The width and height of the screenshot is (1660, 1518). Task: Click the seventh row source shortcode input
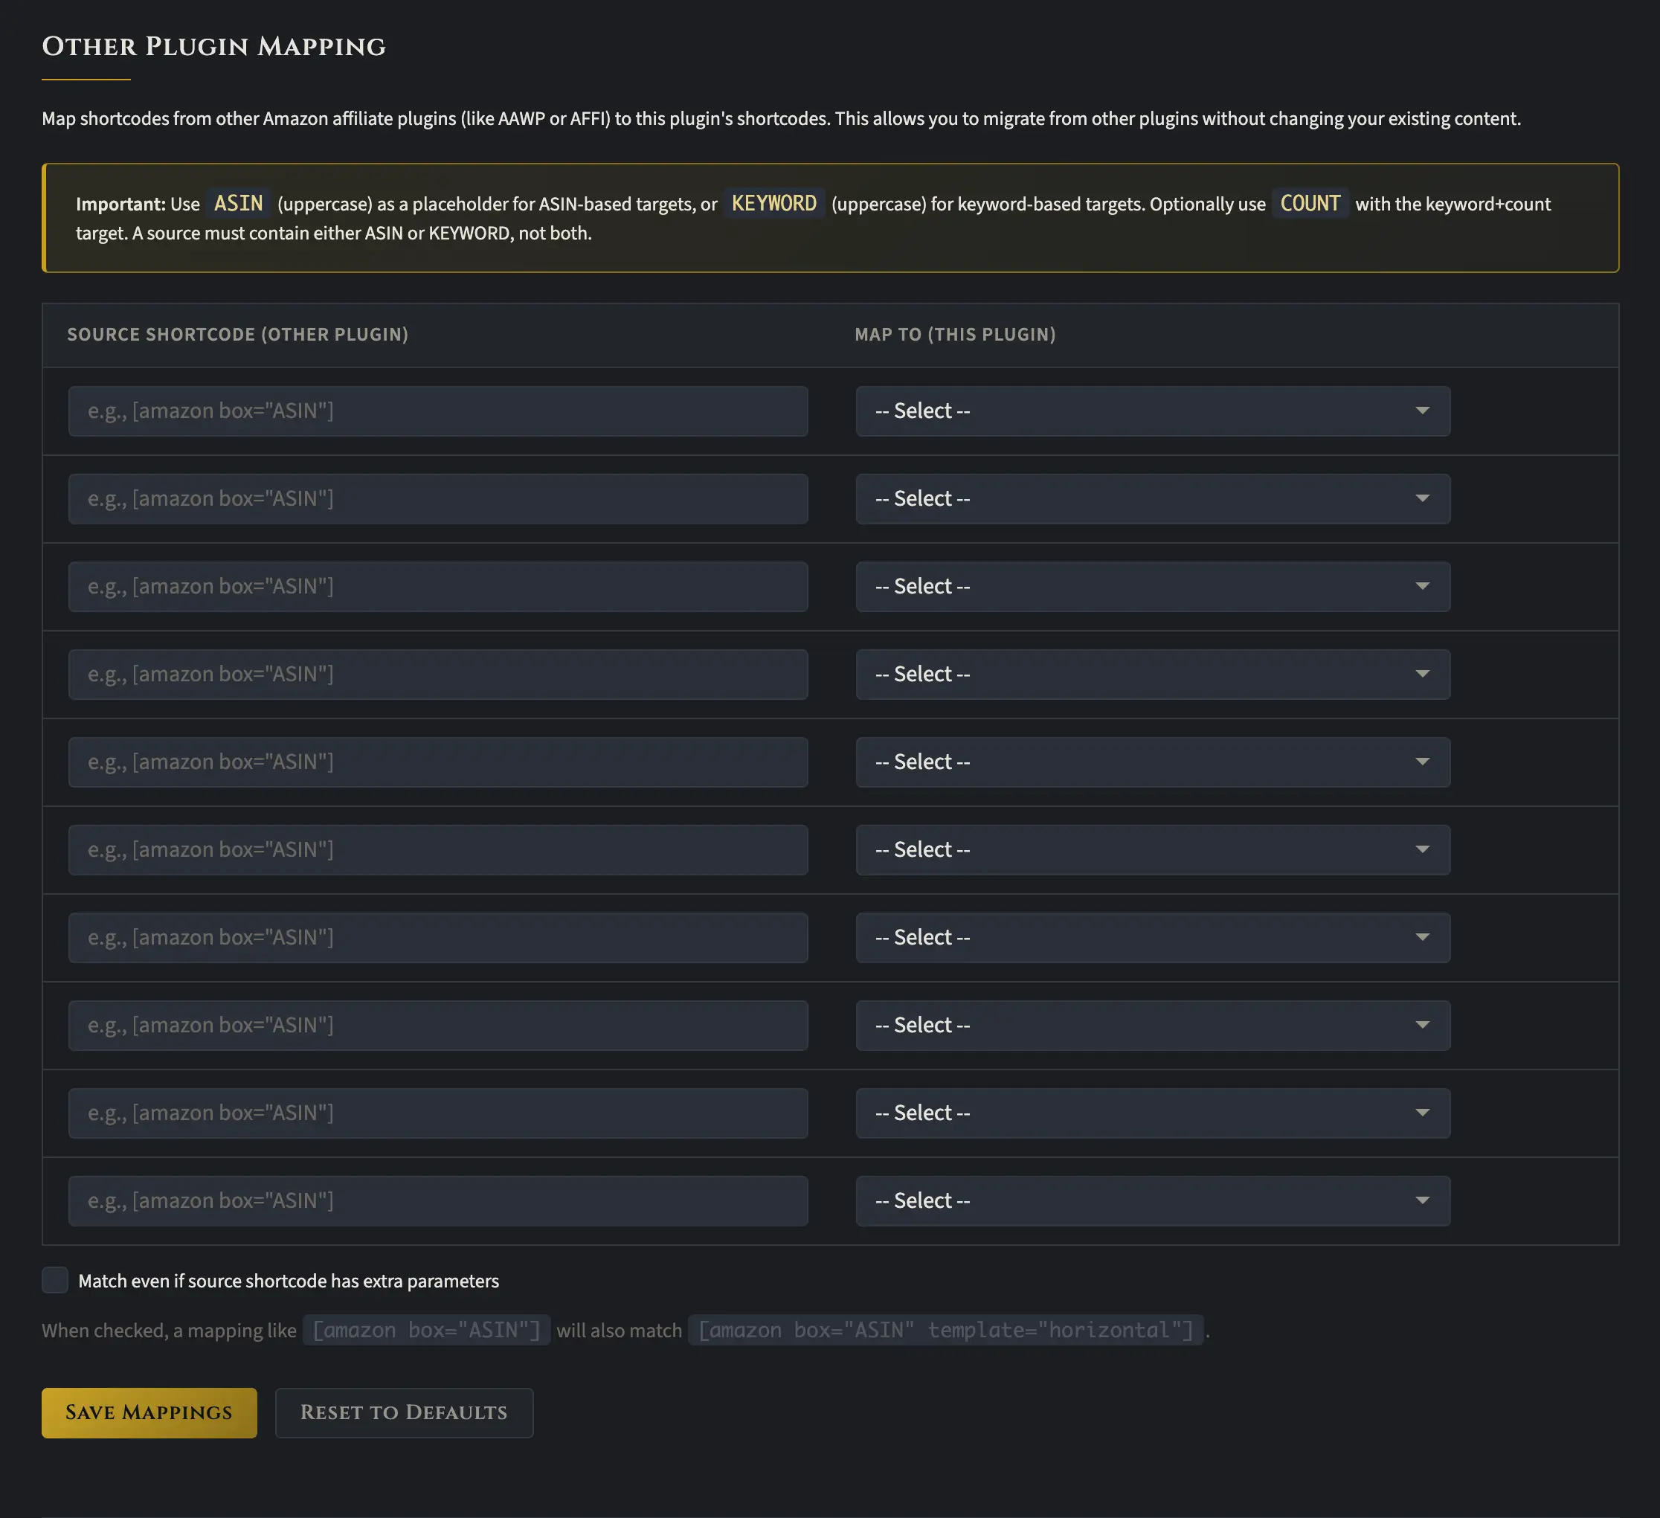[437, 937]
